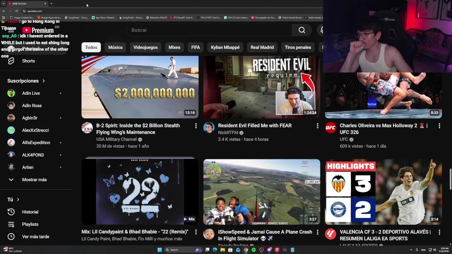Play the "22" Bhad Bhabie mix thumbnail
This screenshot has width=452, height=254.
coord(140,192)
